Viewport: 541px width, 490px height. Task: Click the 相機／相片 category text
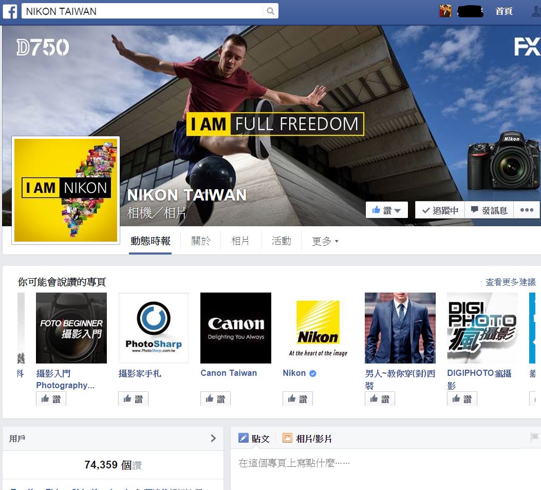[x=157, y=213]
